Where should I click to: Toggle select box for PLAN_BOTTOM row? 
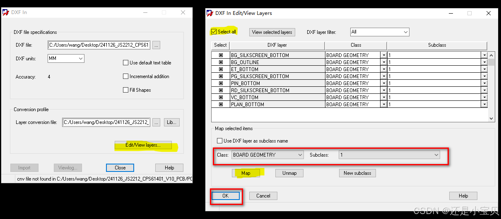tap(220, 105)
